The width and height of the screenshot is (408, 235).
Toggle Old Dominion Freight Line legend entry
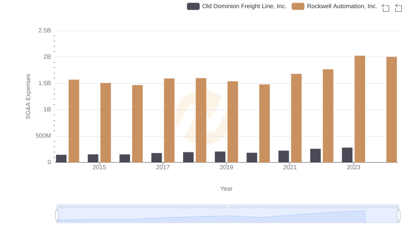coord(237,6)
